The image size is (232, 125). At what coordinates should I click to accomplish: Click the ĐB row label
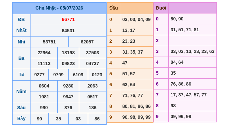pos(21,19)
